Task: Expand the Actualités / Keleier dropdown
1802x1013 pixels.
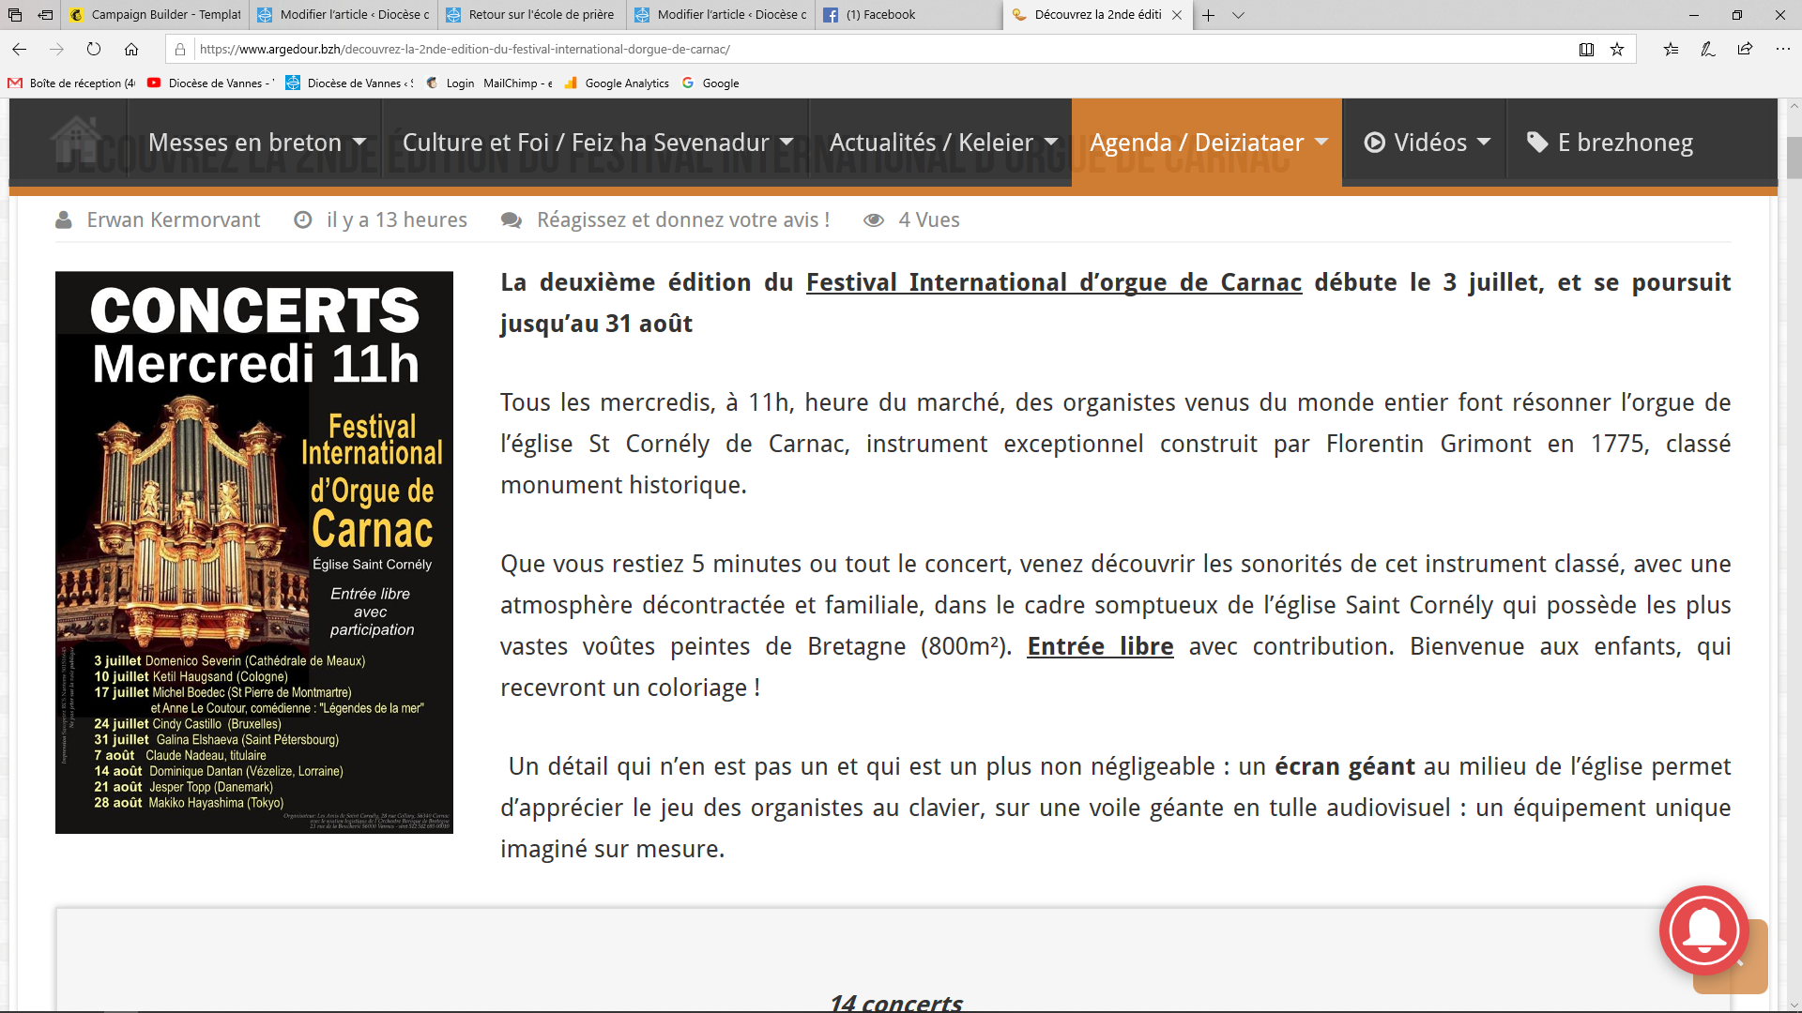Action: pos(942,143)
